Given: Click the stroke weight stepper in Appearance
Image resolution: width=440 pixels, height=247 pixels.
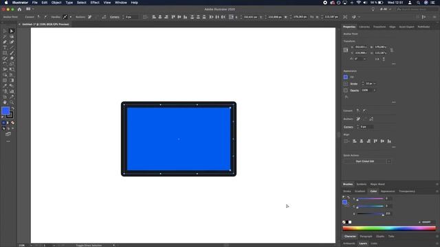Looking at the screenshot, I should tap(362, 84).
